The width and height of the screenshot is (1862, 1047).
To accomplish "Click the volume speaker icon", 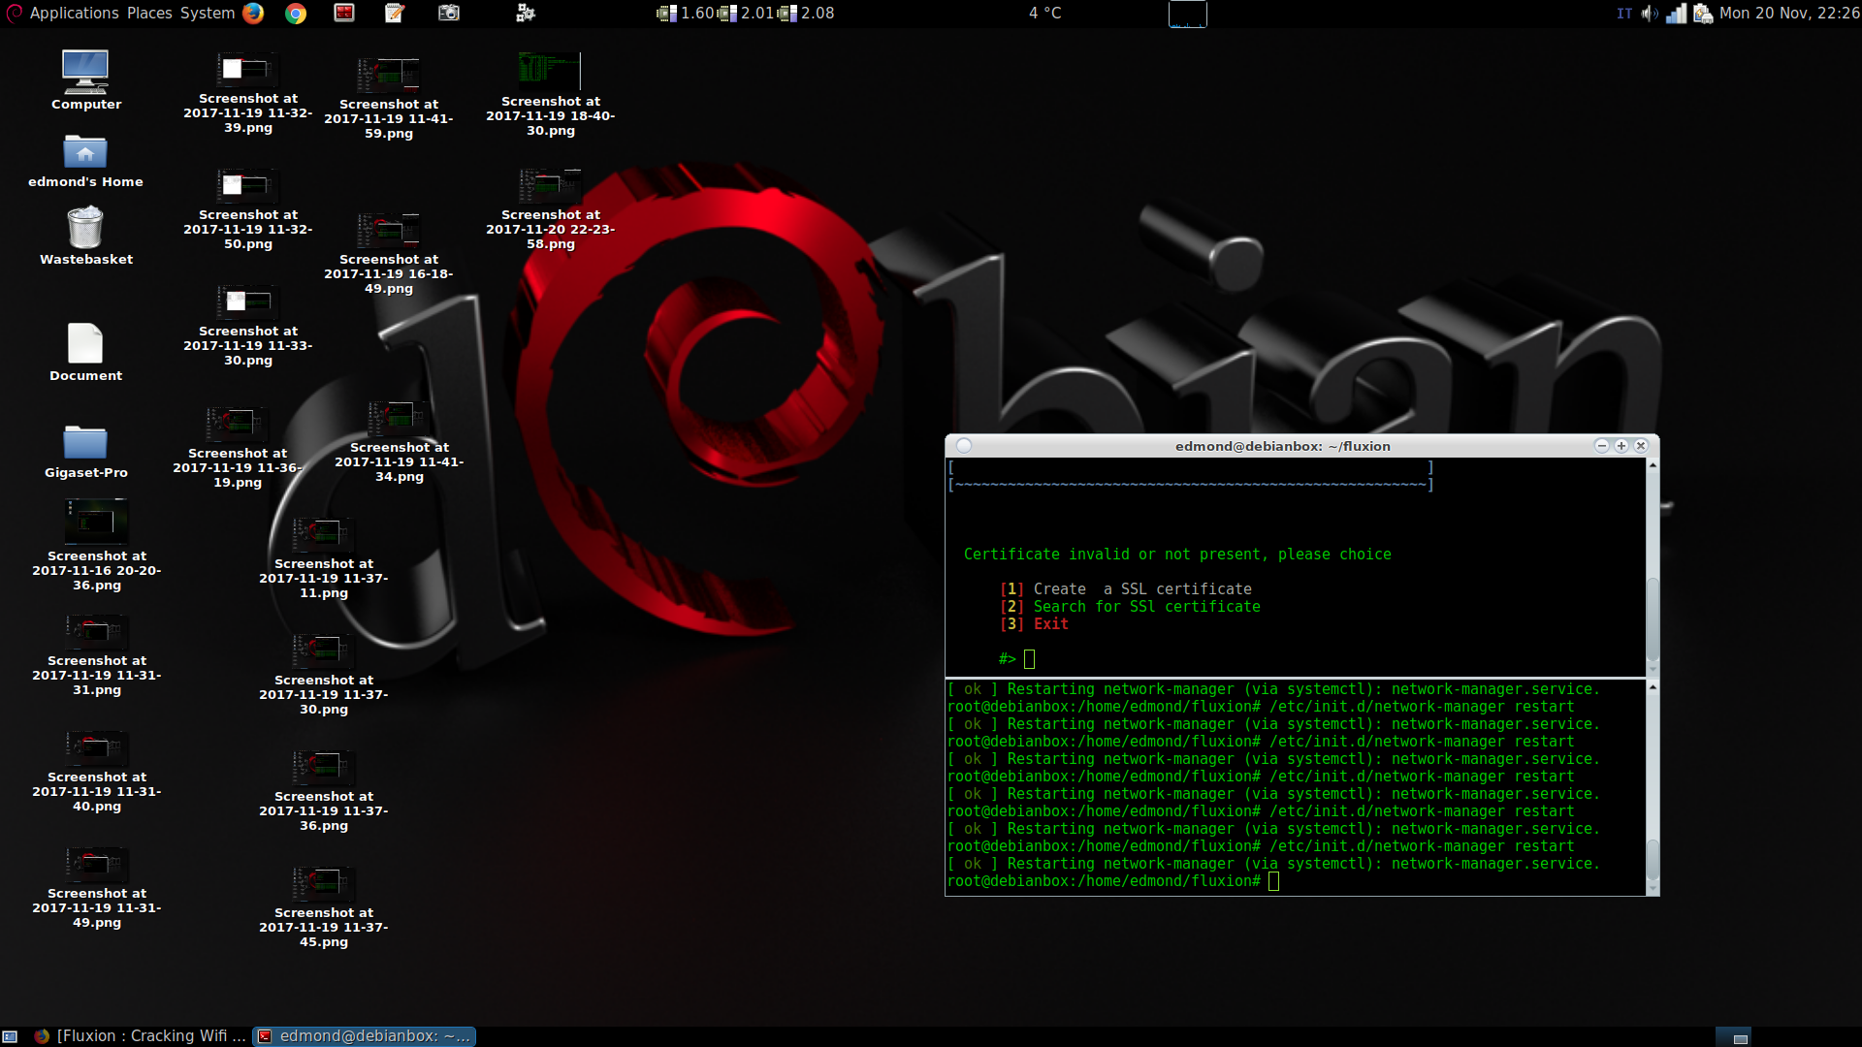I will point(1649,14).
